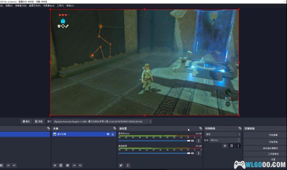
Task: Hide window capture source via eye icon
Action: click(108, 134)
